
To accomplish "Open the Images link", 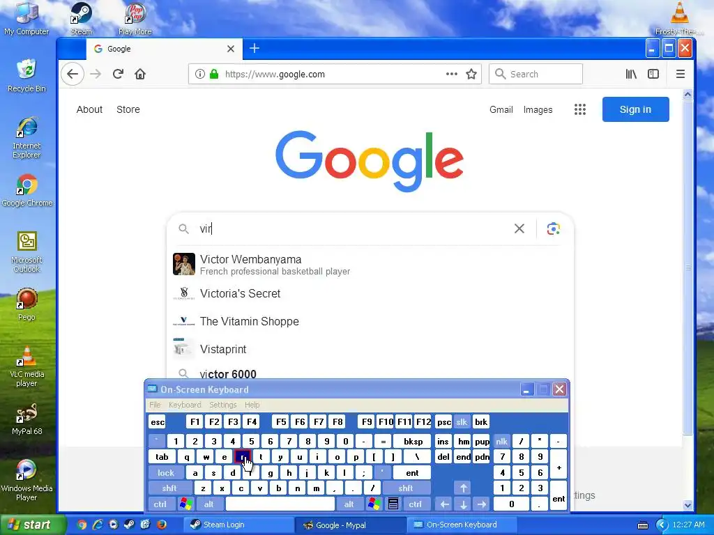I will click(x=538, y=109).
